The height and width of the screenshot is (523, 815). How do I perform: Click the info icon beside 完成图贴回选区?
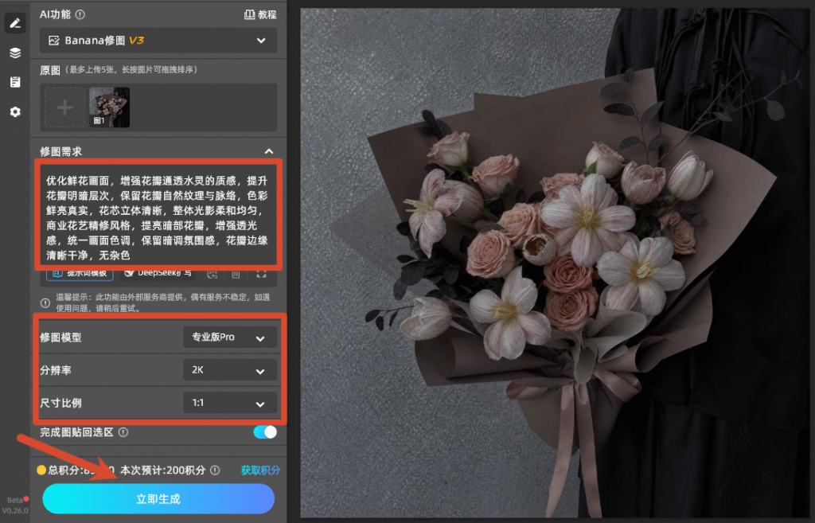(123, 432)
